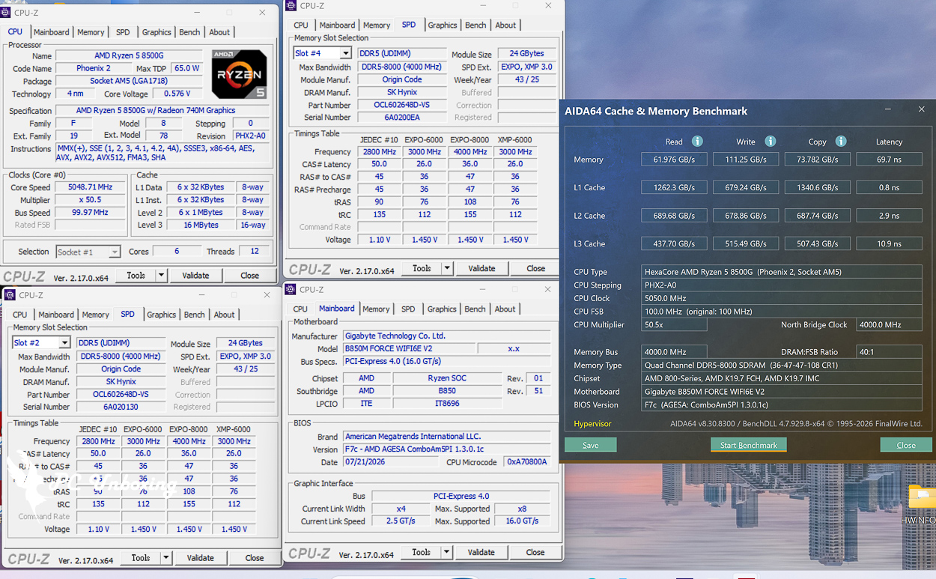
Task: Switch to CPU tab in the CPU-Z Slot #2 window
Action: tap(20, 315)
